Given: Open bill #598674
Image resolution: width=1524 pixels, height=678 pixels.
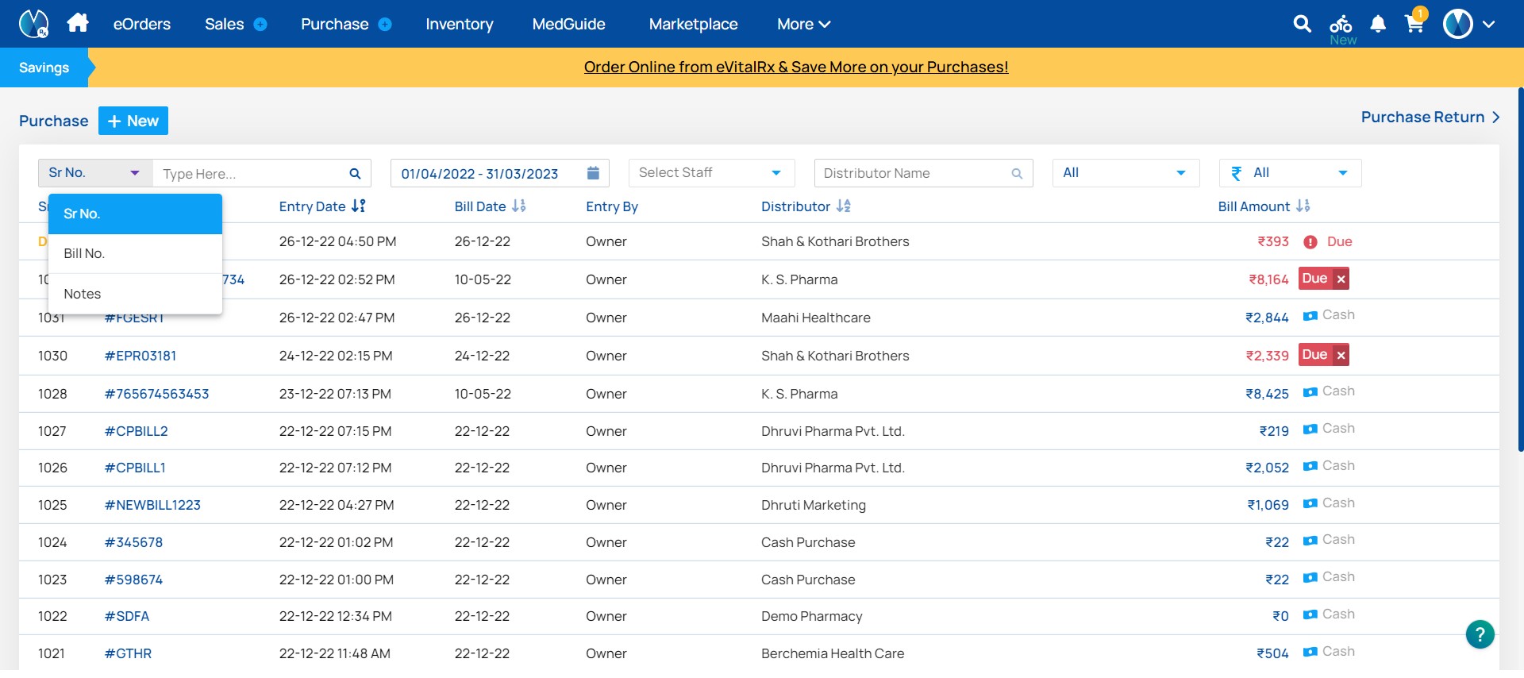Looking at the screenshot, I should pyautogui.click(x=134, y=580).
